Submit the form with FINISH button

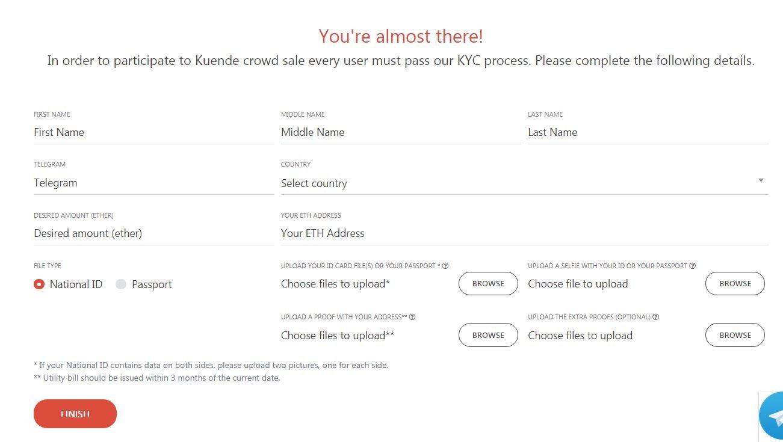(75, 414)
